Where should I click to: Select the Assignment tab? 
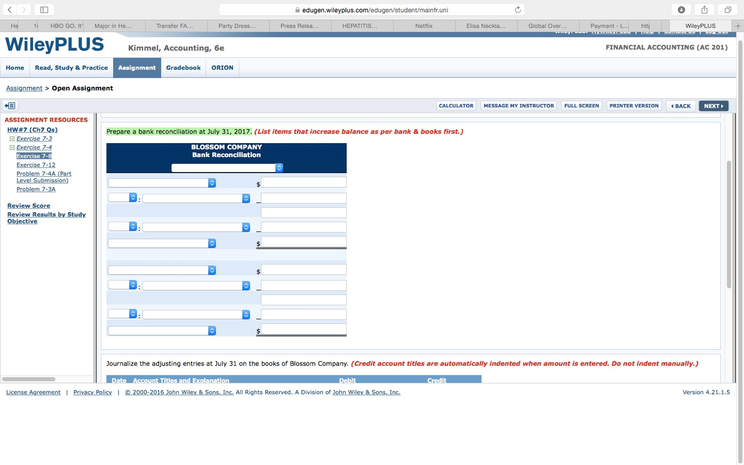137,68
